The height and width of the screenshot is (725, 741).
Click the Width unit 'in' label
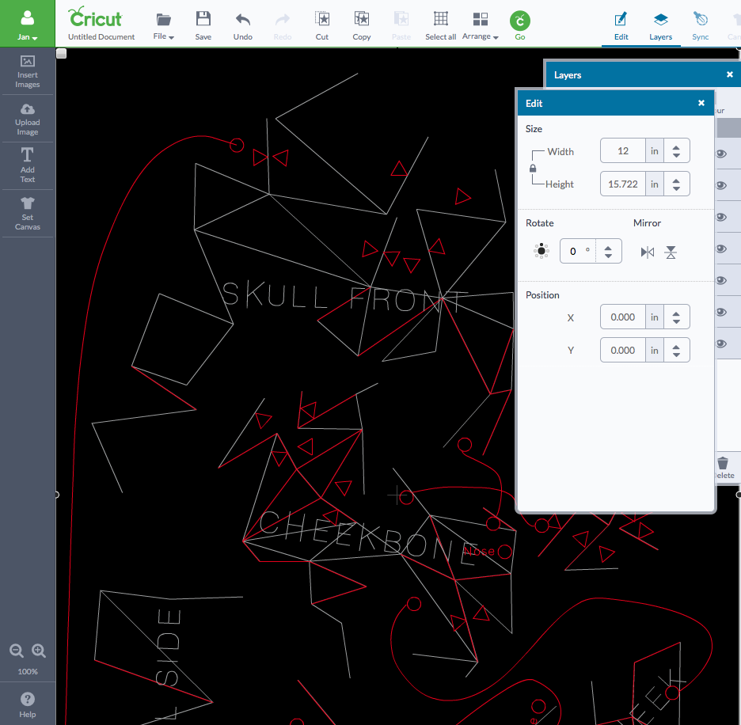[655, 150]
